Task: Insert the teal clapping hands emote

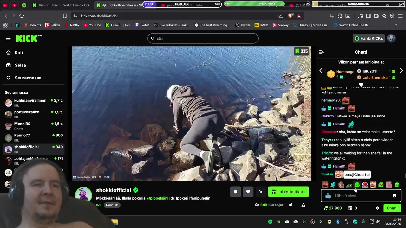Action: [333, 185]
